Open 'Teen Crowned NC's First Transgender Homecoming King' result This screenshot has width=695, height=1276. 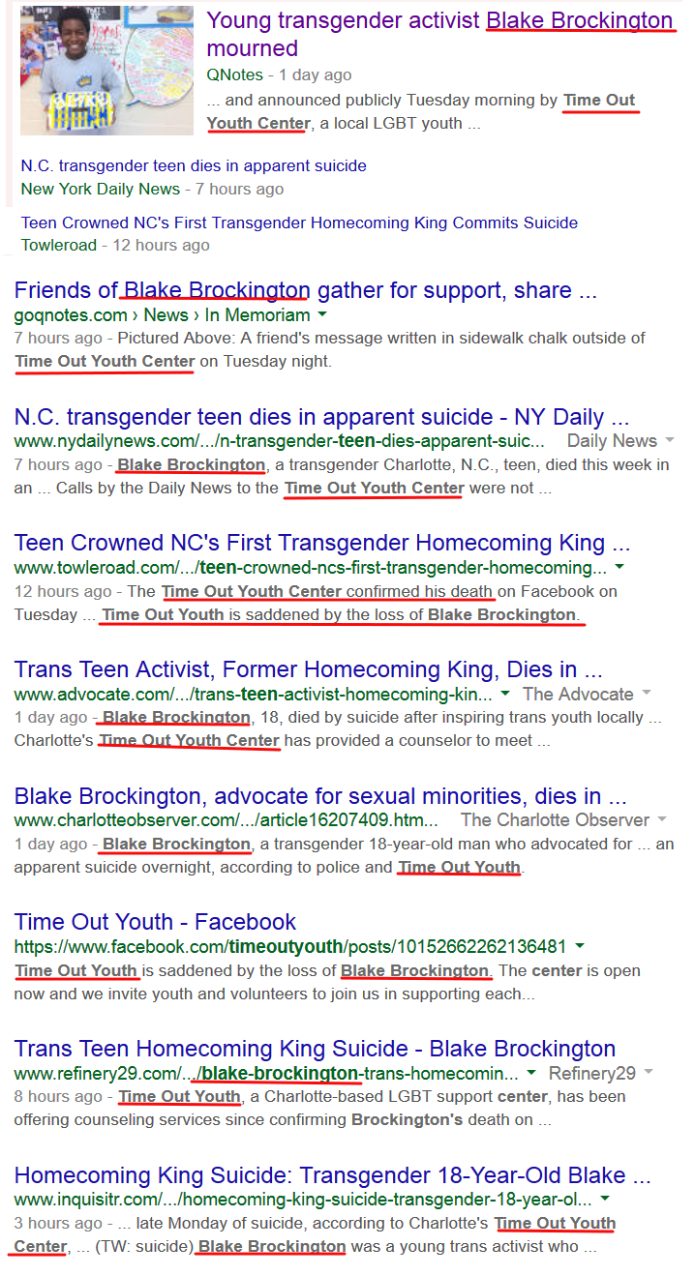[x=322, y=543]
